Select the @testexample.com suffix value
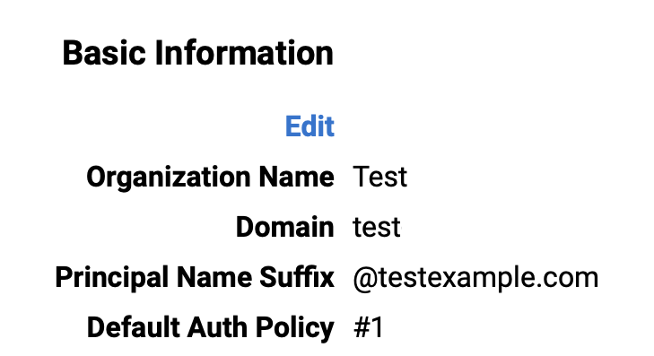654x356 pixels. 475,278
